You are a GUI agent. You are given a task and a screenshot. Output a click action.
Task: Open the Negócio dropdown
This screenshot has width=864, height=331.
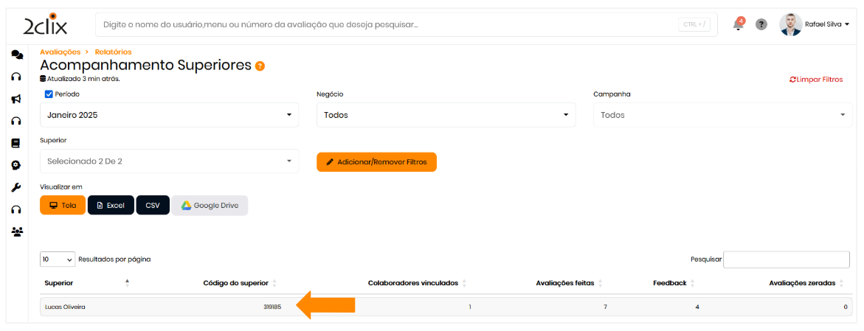tap(446, 115)
